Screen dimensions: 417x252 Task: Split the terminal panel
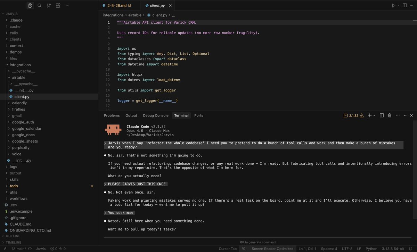tap(381, 115)
